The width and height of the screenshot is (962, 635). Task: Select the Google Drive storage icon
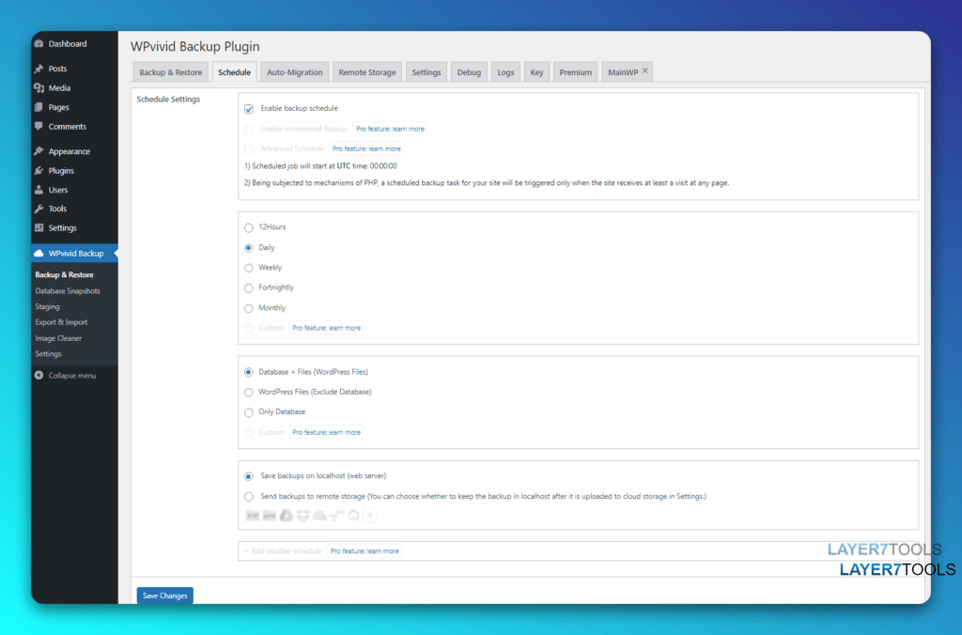click(287, 516)
